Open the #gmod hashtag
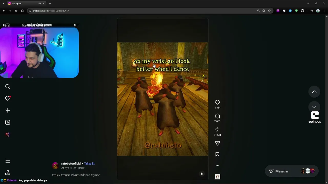Image resolution: width=328 pixels, height=184 pixels. [96, 175]
